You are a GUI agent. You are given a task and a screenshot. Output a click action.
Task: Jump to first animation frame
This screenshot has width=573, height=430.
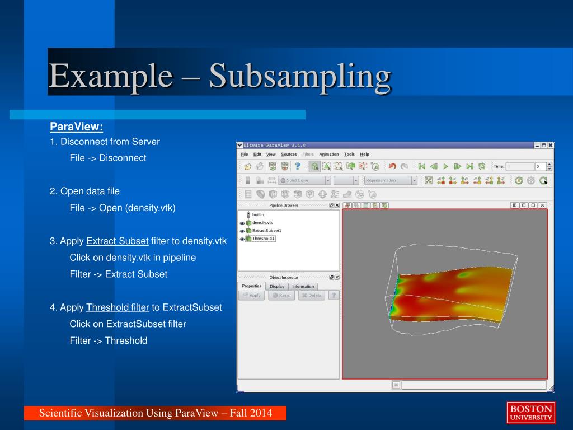coord(422,167)
